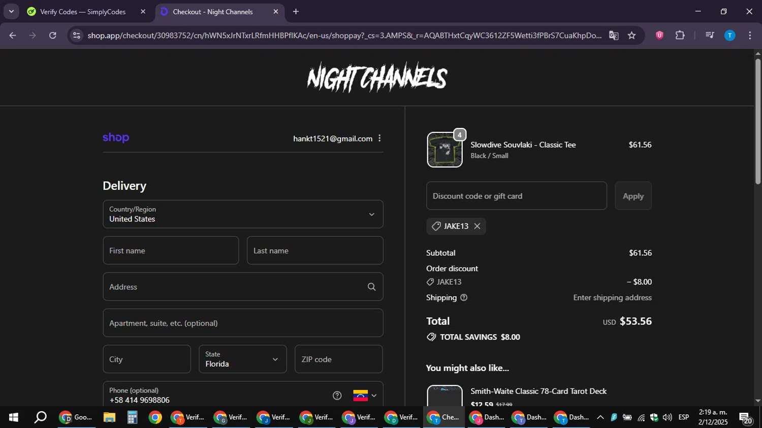This screenshot has height=428, width=762.
Task: Click hankt1521@gmail.com email text
Action: click(x=333, y=139)
